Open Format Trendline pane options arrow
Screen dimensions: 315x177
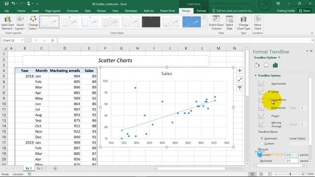pos(307,51)
